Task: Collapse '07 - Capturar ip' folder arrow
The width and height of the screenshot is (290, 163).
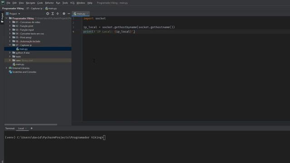Action: click(10, 45)
